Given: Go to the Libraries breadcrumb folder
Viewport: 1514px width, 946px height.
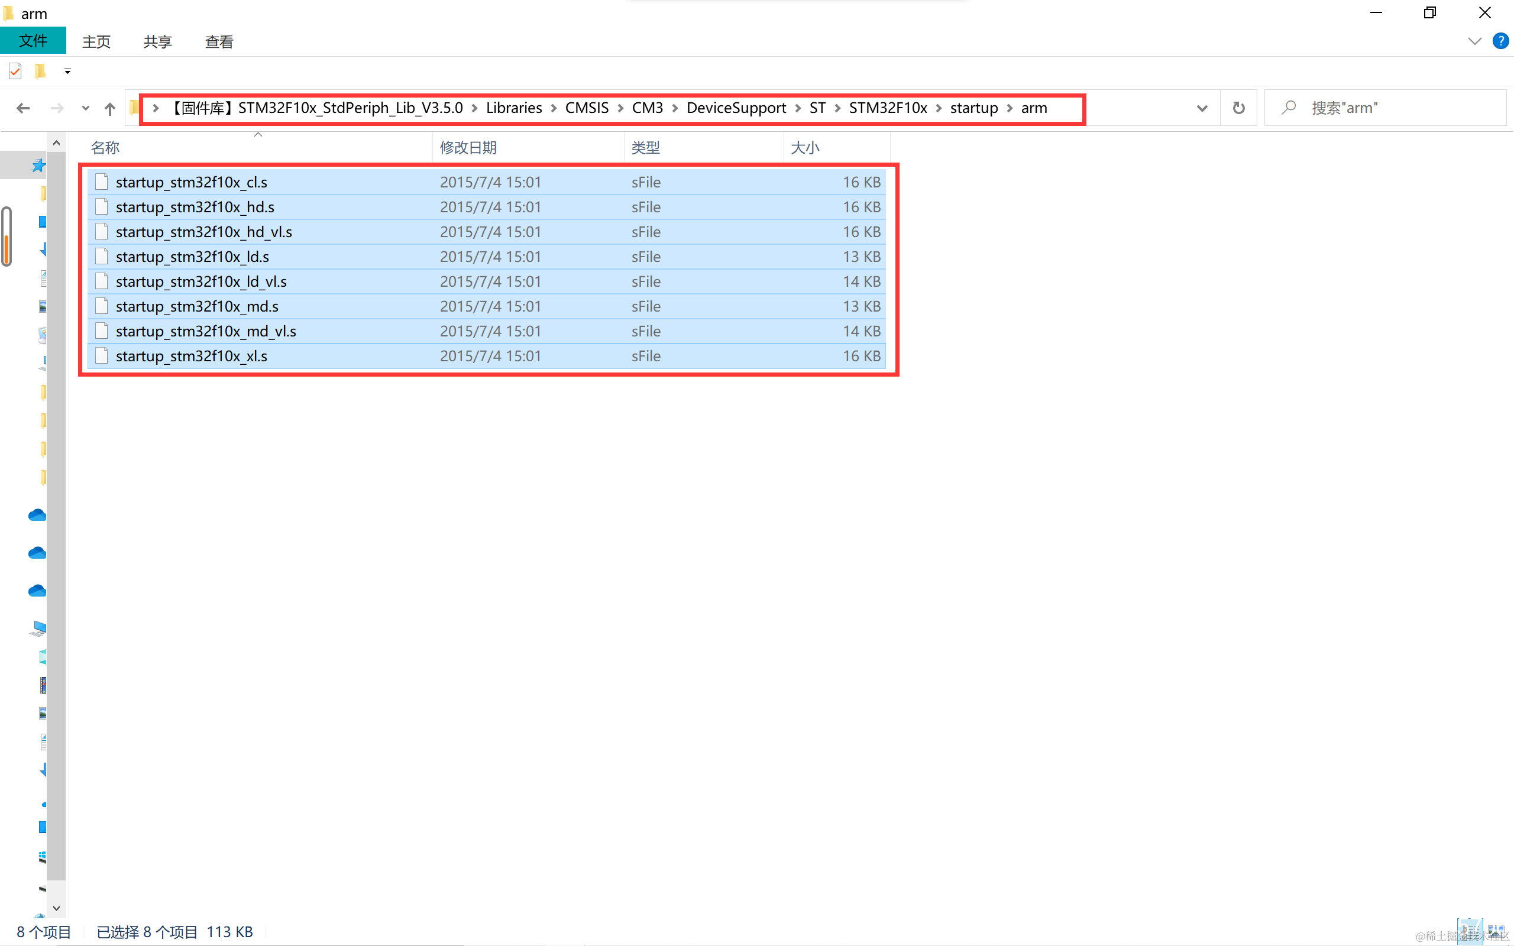Looking at the screenshot, I should 513,108.
